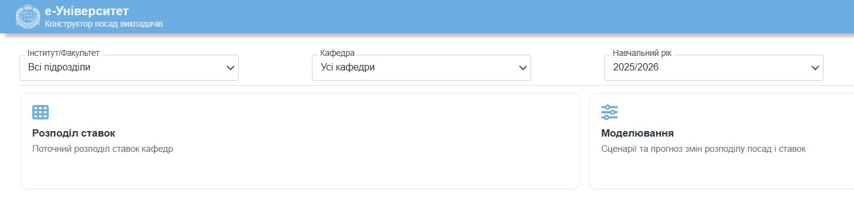Click the sliders icon for Моделювання

point(609,112)
